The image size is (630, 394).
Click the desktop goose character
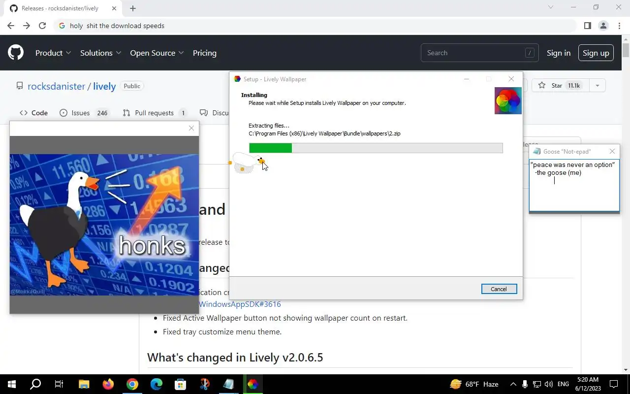pos(248,162)
